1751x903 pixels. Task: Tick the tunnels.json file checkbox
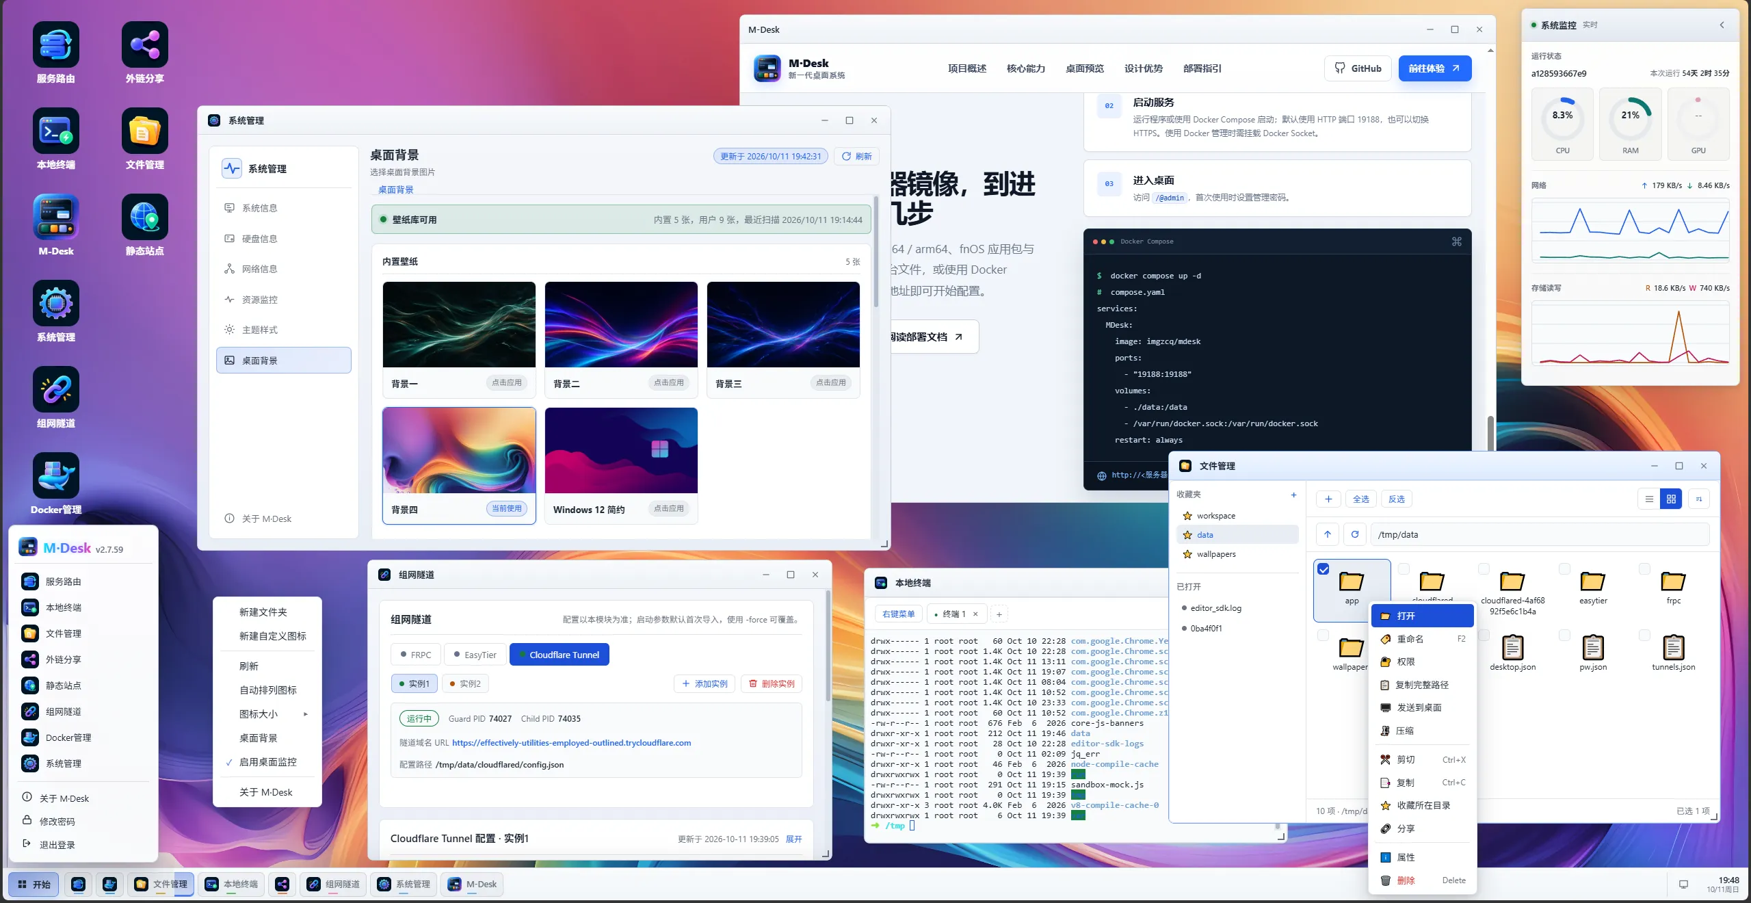coord(1645,636)
